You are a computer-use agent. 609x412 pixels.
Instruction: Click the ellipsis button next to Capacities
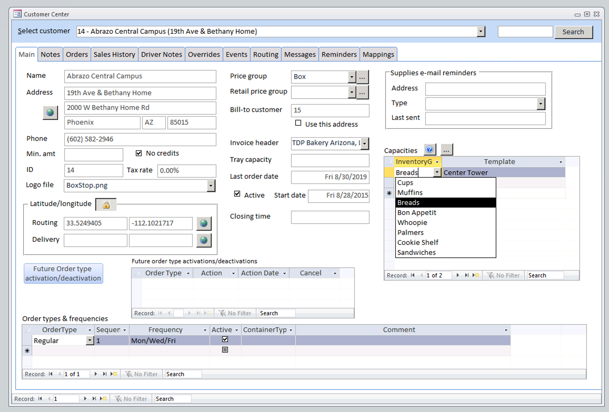pyautogui.click(x=446, y=150)
